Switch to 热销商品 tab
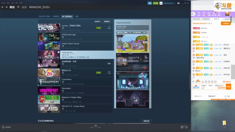Image resolution: width=235 pixels, height=132 pixels. click(x=56, y=16)
